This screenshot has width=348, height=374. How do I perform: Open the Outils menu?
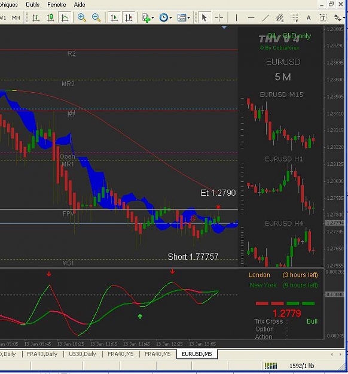click(x=33, y=5)
